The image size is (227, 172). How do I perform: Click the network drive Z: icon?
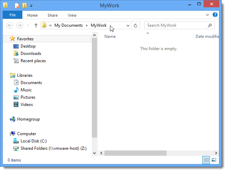(16, 148)
